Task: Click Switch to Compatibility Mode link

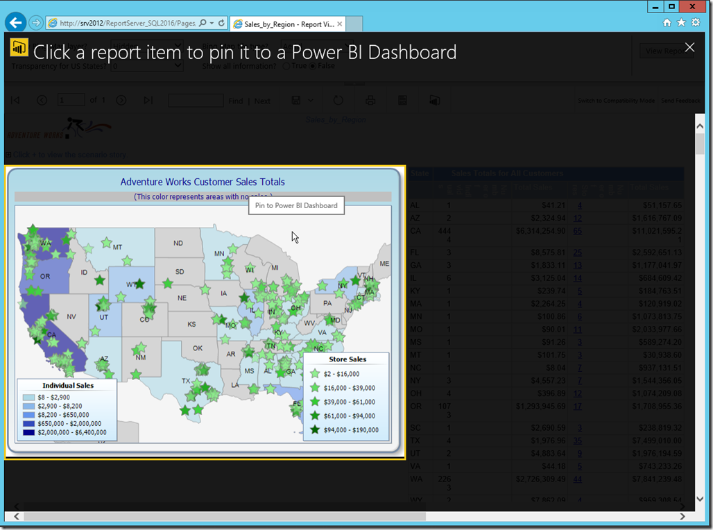Action: (616, 101)
